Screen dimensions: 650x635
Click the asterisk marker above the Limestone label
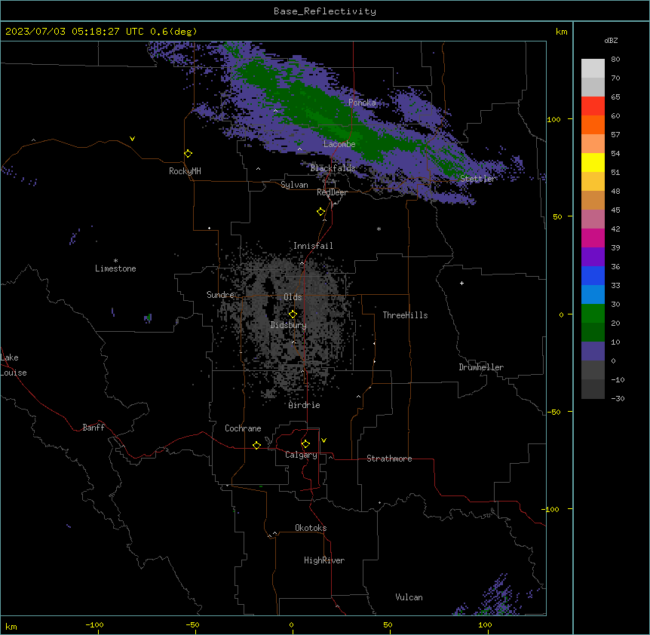tap(115, 261)
